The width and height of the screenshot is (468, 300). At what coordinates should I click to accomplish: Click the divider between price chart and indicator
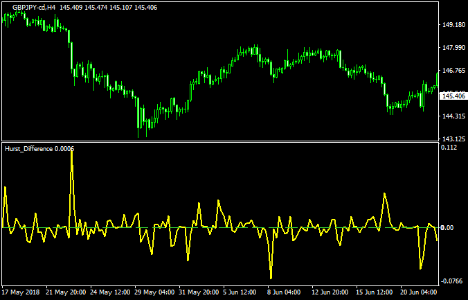[222, 142]
